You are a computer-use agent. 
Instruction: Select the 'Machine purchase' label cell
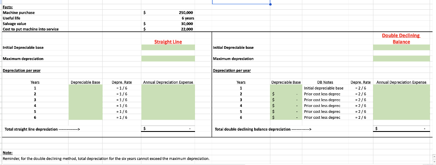point(19,13)
